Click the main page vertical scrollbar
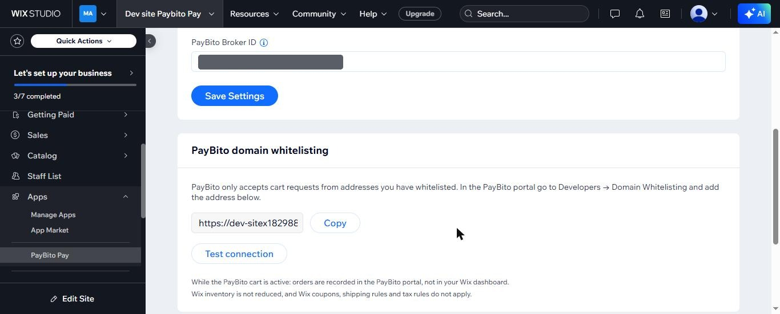 coord(776,187)
